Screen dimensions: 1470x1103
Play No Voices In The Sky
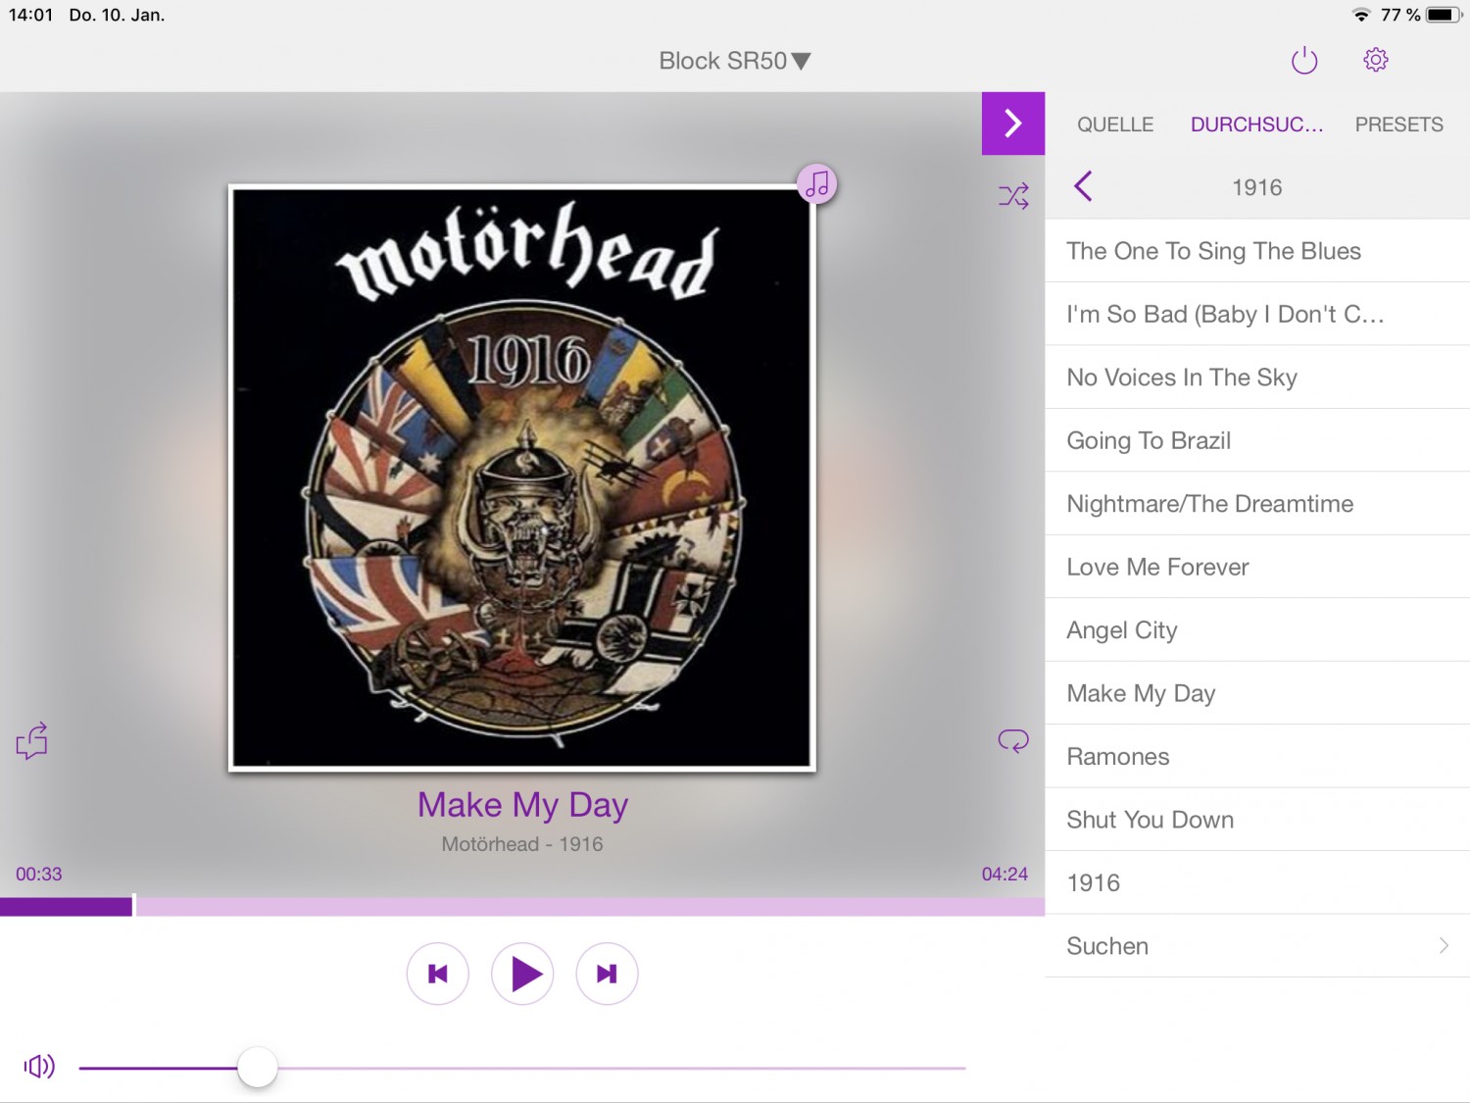(x=1257, y=377)
